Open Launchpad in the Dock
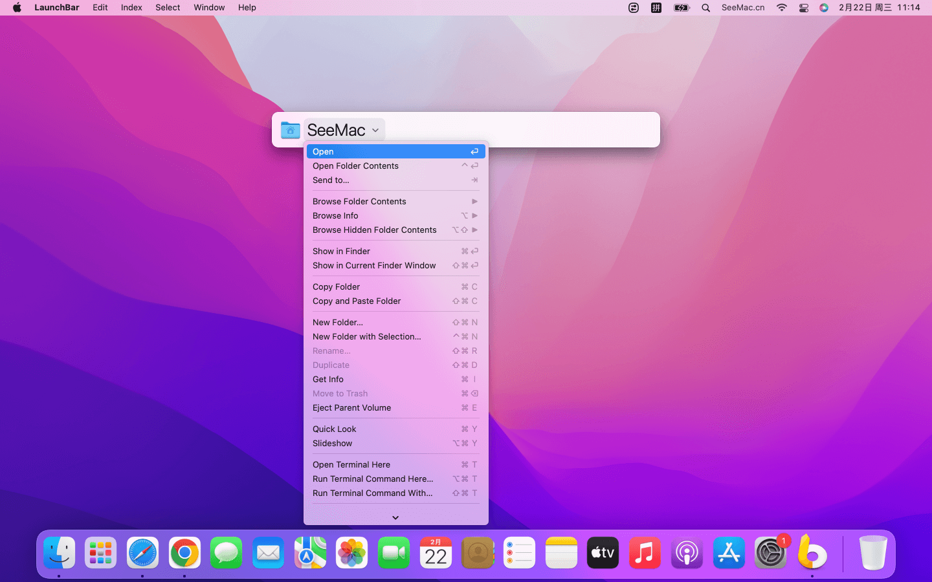 101,553
